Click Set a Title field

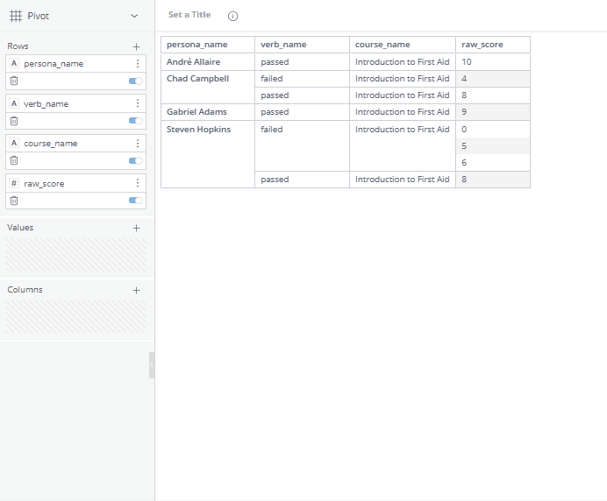click(189, 15)
